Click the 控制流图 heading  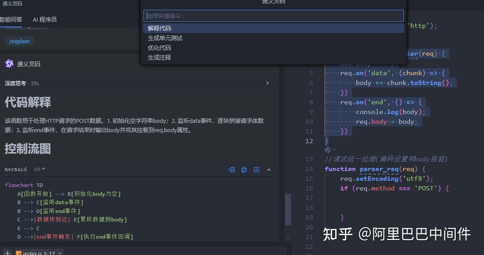click(28, 149)
